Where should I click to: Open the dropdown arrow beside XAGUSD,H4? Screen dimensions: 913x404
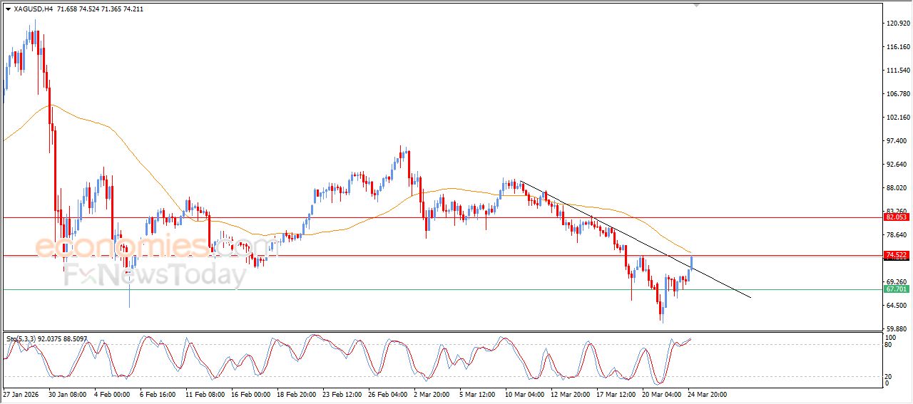[8, 9]
